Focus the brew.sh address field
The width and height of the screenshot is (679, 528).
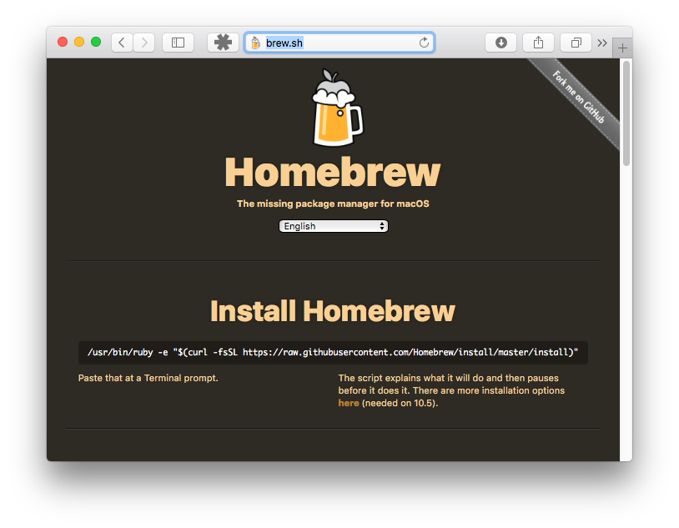coord(340,43)
